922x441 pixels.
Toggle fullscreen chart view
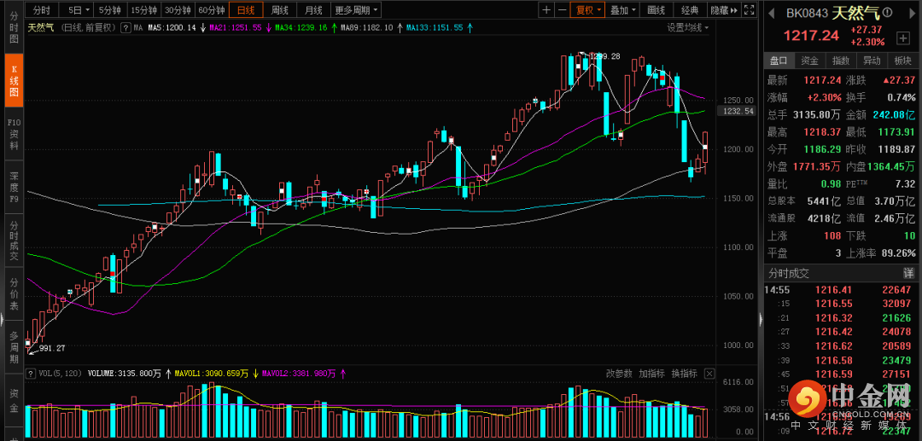[749, 10]
